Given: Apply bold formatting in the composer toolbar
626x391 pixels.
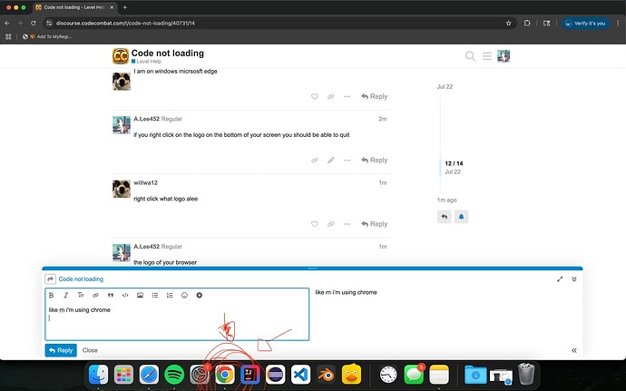Looking at the screenshot, I should point(51,295).
